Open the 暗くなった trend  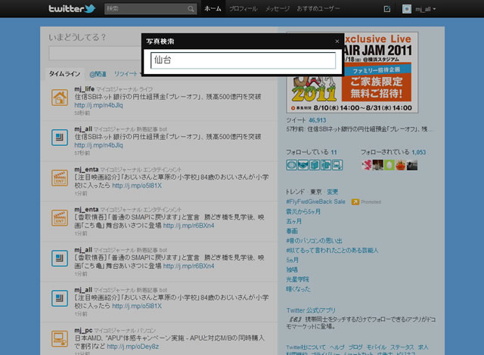pyautogui.click(x=298, y=289)
